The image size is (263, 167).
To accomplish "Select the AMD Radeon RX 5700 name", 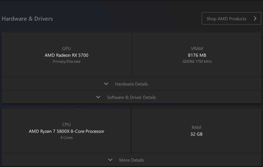I will [67, 55].
